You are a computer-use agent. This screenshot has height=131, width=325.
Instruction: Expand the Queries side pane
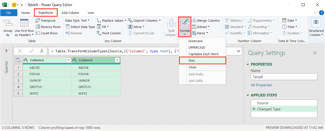[x=6, y=51]
